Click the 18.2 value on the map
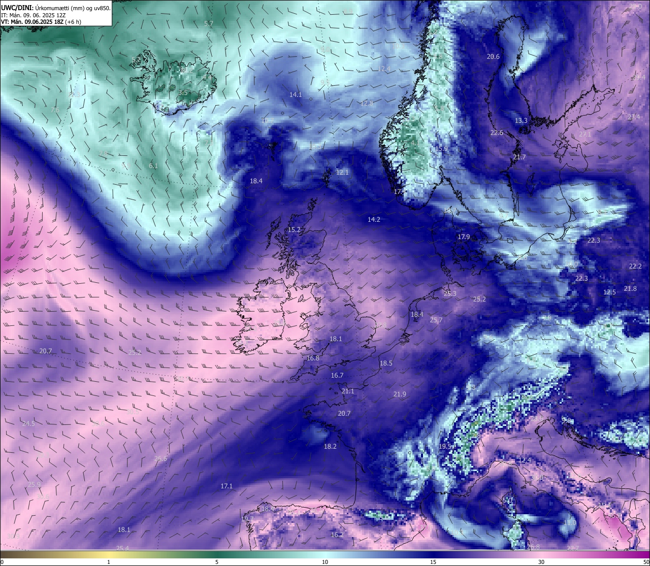This screenshot has height=566, width=650. pyautogui.click(x=330, y=446)
